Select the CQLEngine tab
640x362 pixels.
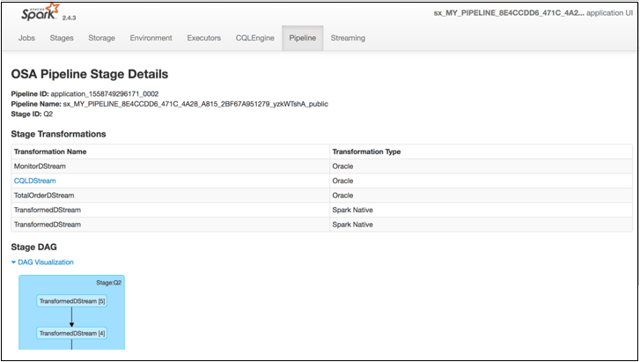(255, 38)
